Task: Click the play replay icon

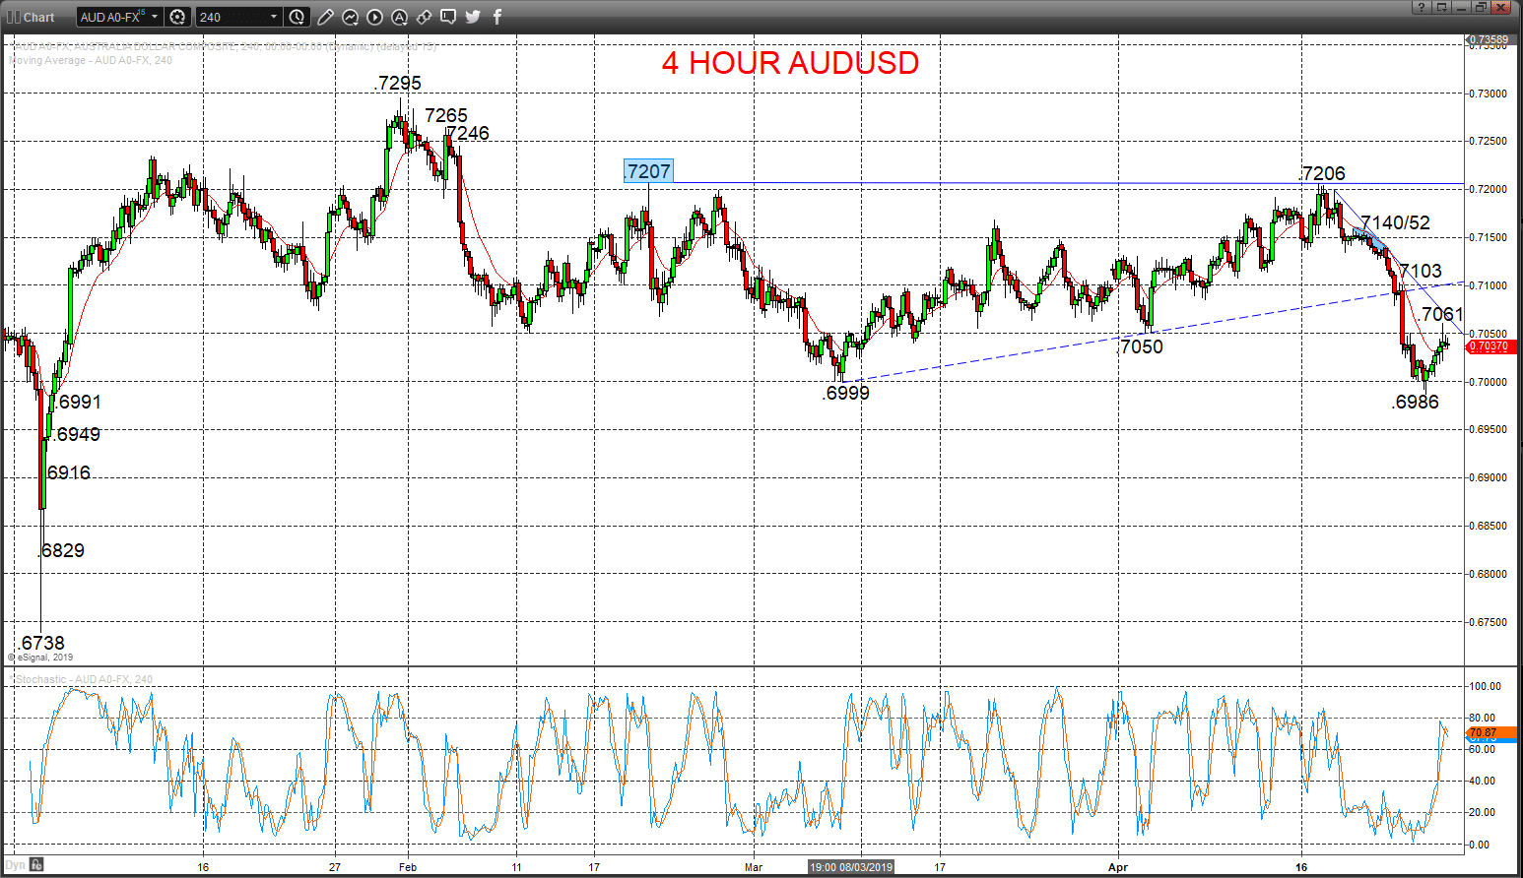Action: coord(375,17)
